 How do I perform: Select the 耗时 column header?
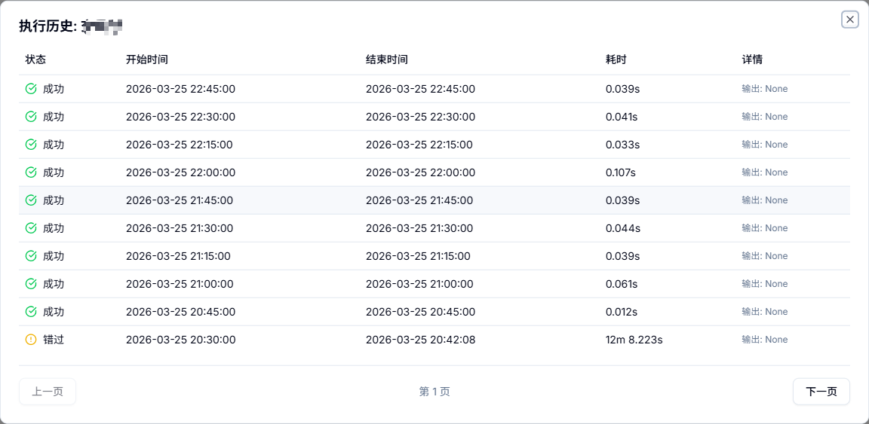coord(616,59)
